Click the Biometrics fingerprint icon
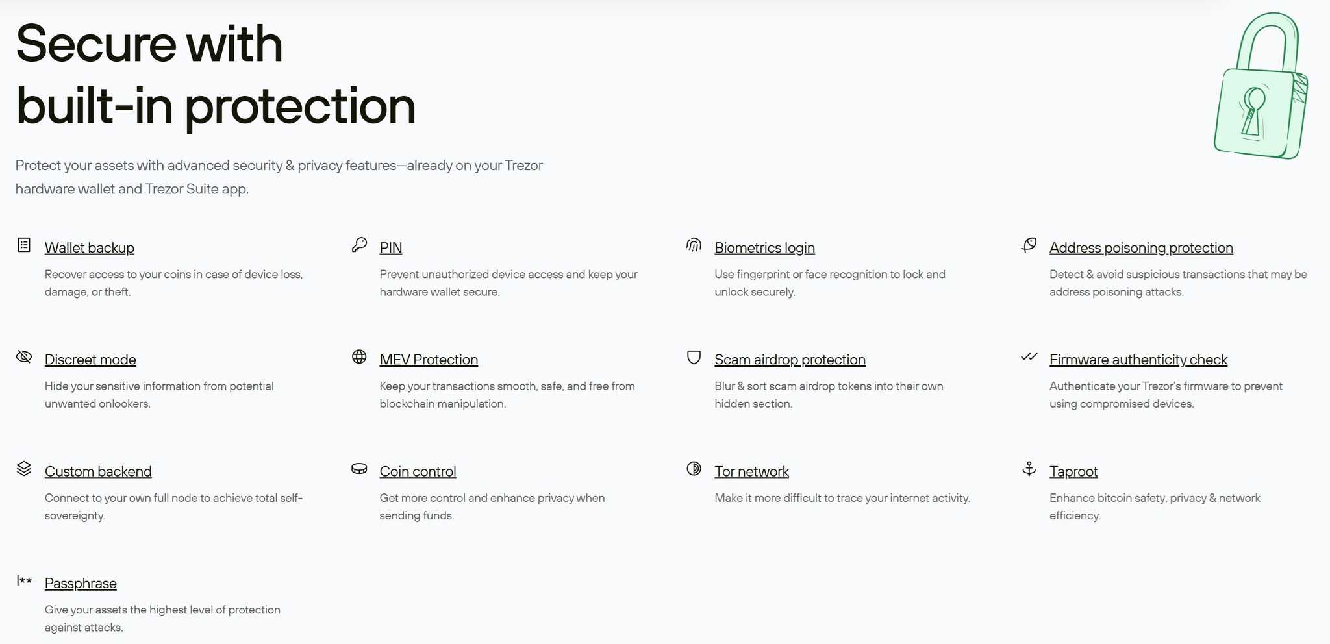1330x644 pixels. pyautogui.click(x=694, y=245)
